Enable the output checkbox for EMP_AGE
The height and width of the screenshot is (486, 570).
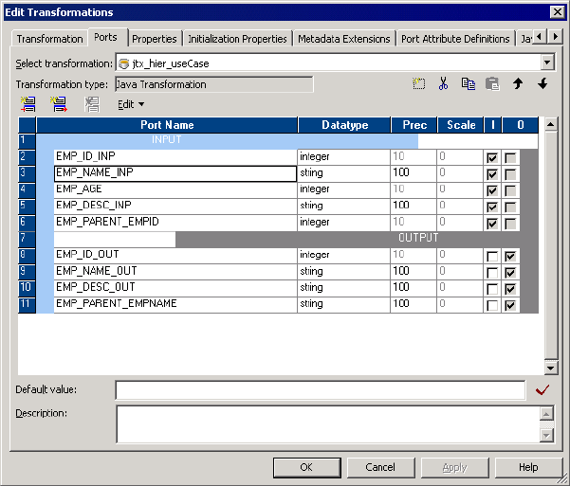(x=511, y=190)
